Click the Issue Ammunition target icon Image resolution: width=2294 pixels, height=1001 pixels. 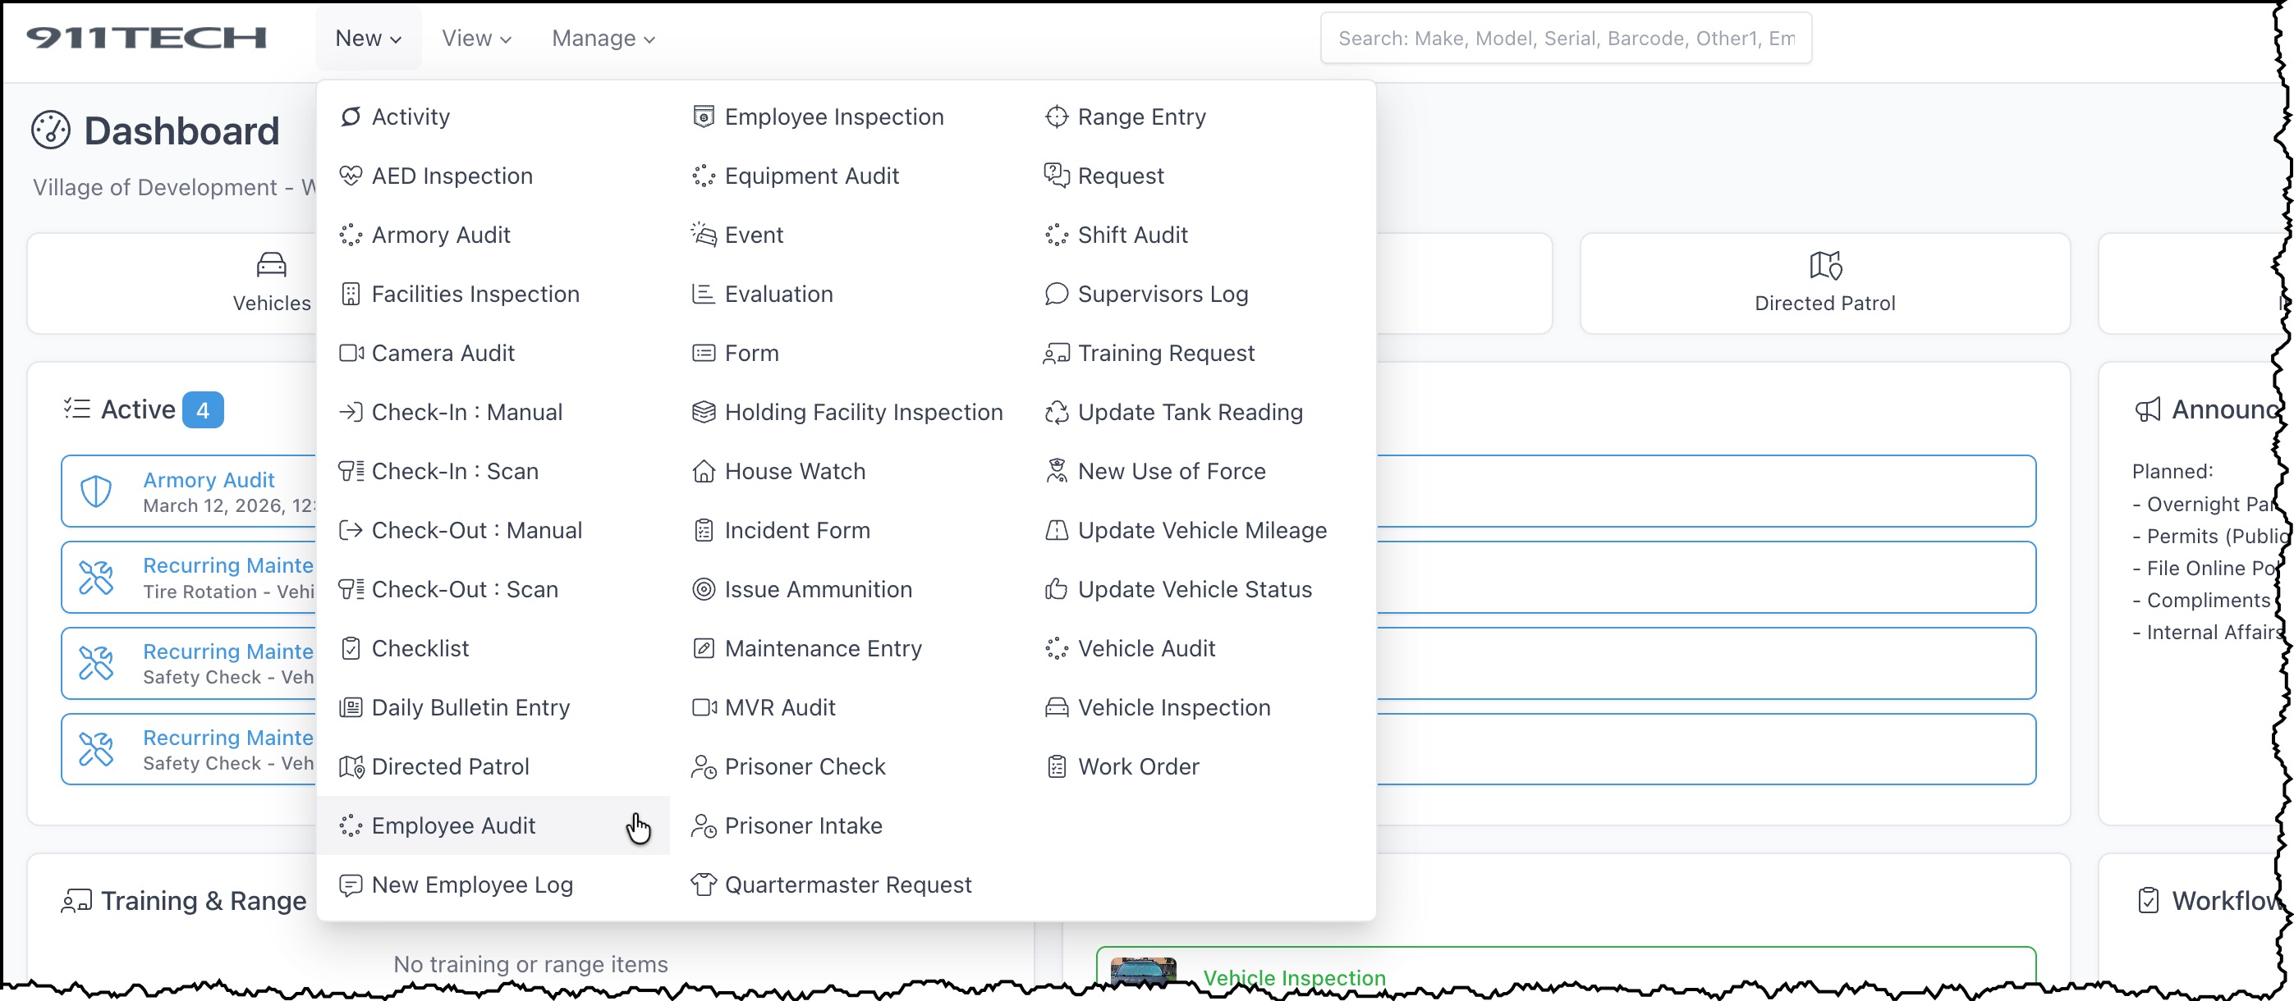pyautogui.click(x=703, y=589)
